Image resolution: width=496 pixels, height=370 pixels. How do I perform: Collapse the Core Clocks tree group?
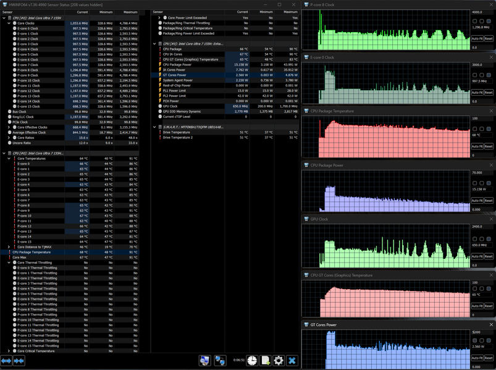(x=9, y=23)
